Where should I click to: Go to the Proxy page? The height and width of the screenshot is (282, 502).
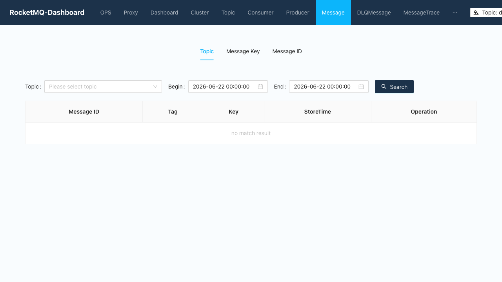coord(131,13)
